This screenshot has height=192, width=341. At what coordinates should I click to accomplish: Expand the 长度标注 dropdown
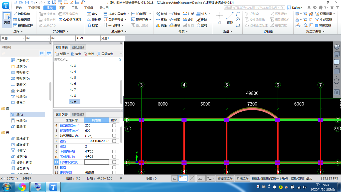[x=150, y=14]
